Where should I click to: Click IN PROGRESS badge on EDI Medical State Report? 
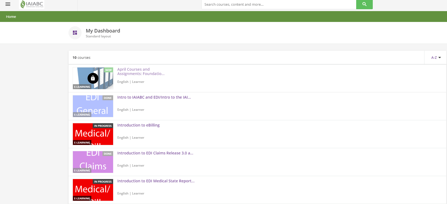(103, 182)
